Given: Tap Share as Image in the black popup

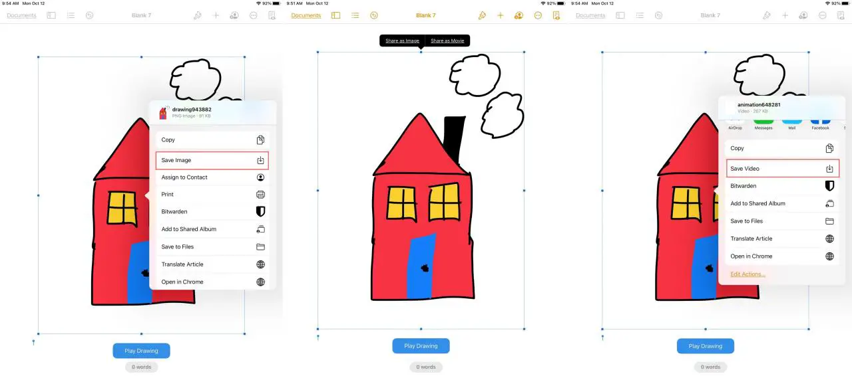Looking at the screenshot, I should pos(402,41).
